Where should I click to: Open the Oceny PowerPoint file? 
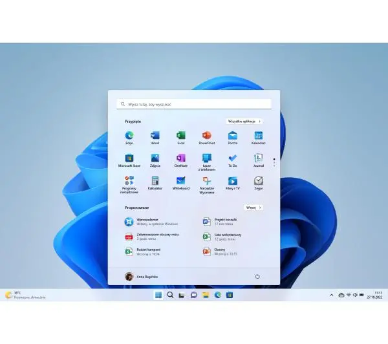[x=220, y=252]
